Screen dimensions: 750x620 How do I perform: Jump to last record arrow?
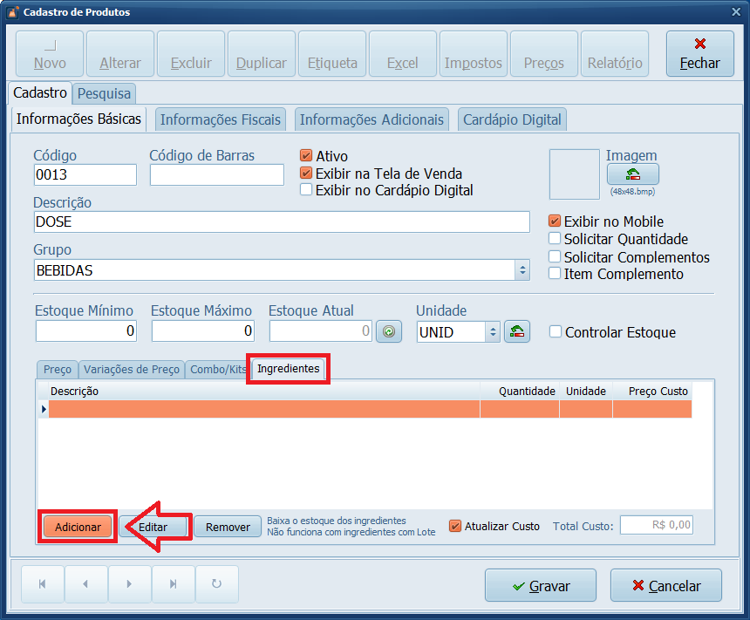[x=173, y=585]
